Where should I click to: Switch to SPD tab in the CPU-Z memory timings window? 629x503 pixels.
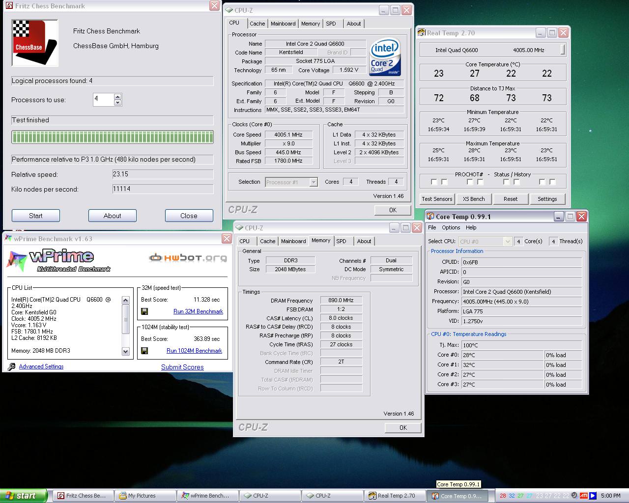click(341, 241)
